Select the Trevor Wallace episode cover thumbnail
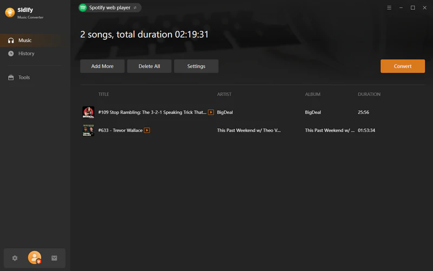Image resolution: width=433 pixels, height=271 pixels. 88,130
